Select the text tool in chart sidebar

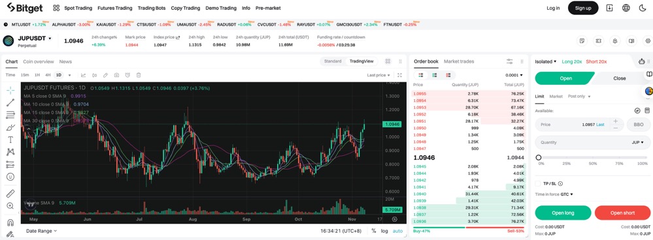click(10, 140)
